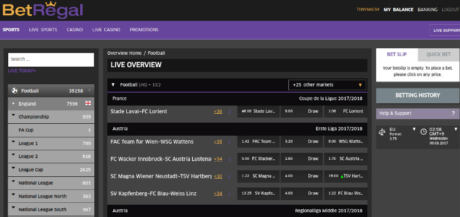
Task: Expand League 1 in sidebar
Action: coord(13,142)
